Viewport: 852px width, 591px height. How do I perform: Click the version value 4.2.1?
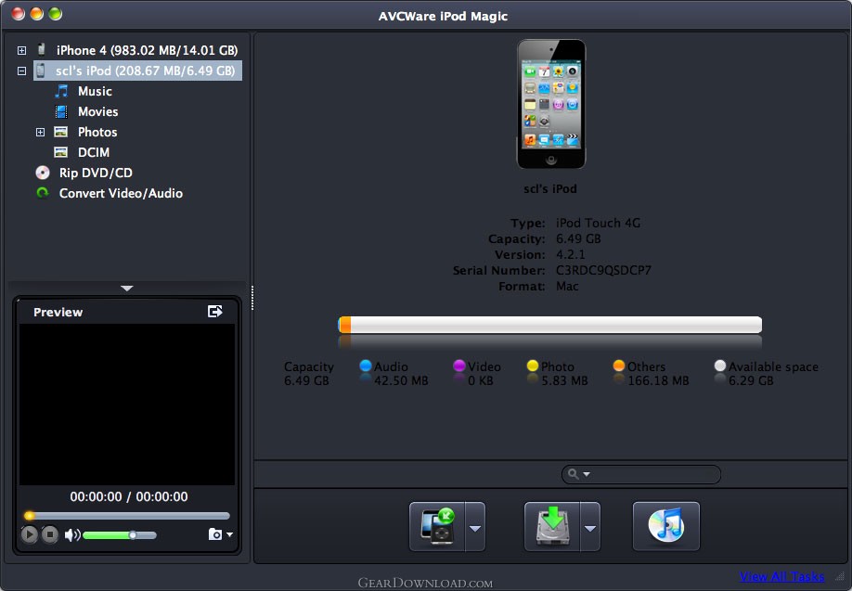[570, 255]
